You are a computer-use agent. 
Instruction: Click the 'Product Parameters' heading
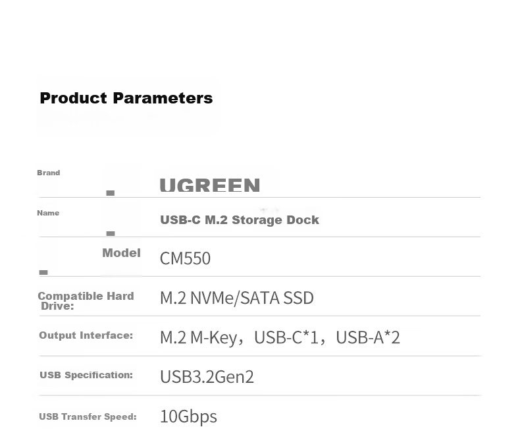click(x=126, y=98)
